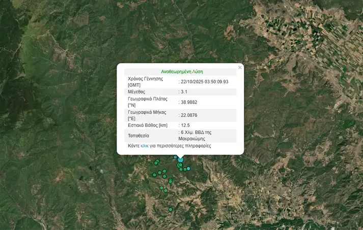363x230 pixels.
Task: Click the origin time value 22/10/2025 03:50:09.93
Action: (x=205, y=81)
